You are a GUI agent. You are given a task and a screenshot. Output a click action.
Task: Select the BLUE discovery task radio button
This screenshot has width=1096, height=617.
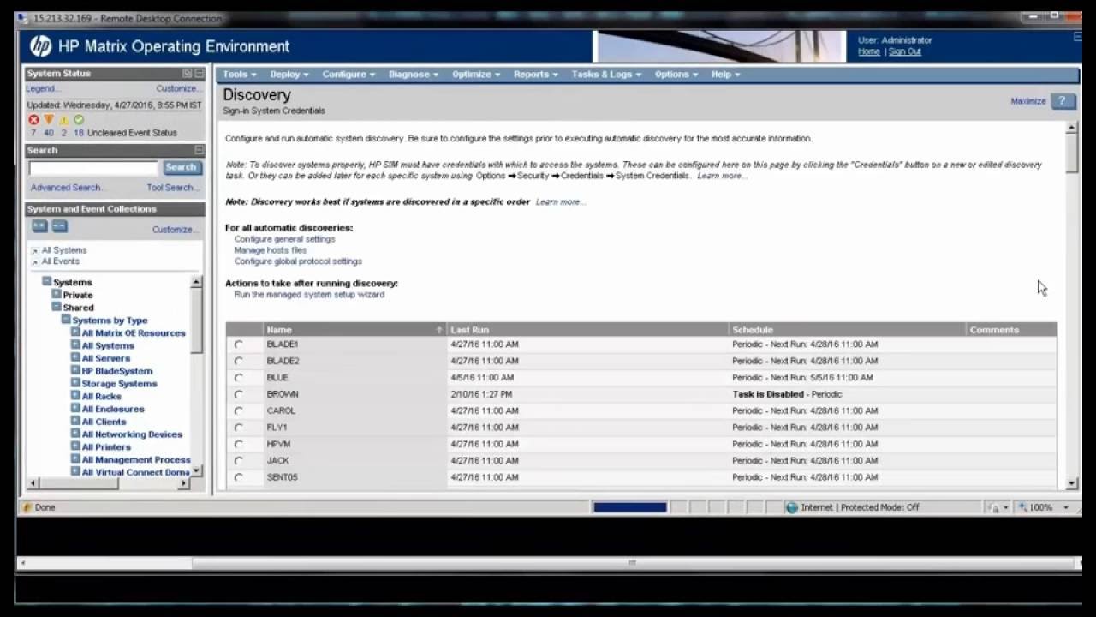point(238,378)
